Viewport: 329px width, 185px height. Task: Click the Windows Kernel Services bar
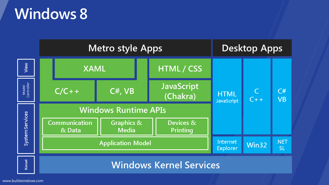click(x=165, y=165)
